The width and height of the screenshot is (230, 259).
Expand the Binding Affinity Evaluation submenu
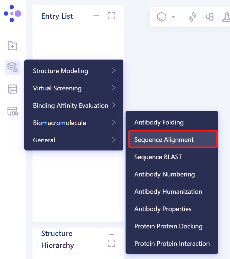74,106
